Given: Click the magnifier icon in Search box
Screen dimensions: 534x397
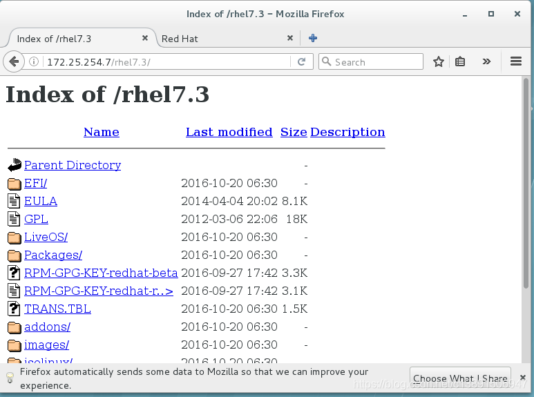Looking at the screenshot, I should pyautogui.click(x=326, y=61).
